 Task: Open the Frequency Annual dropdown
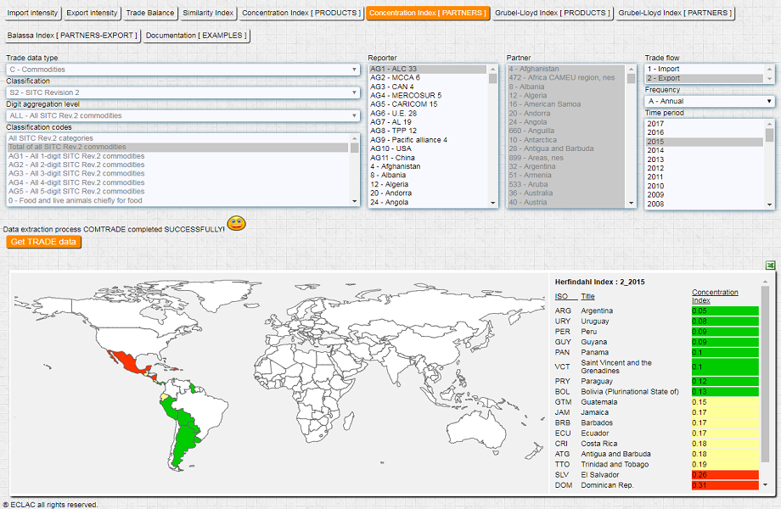point(709,101)
